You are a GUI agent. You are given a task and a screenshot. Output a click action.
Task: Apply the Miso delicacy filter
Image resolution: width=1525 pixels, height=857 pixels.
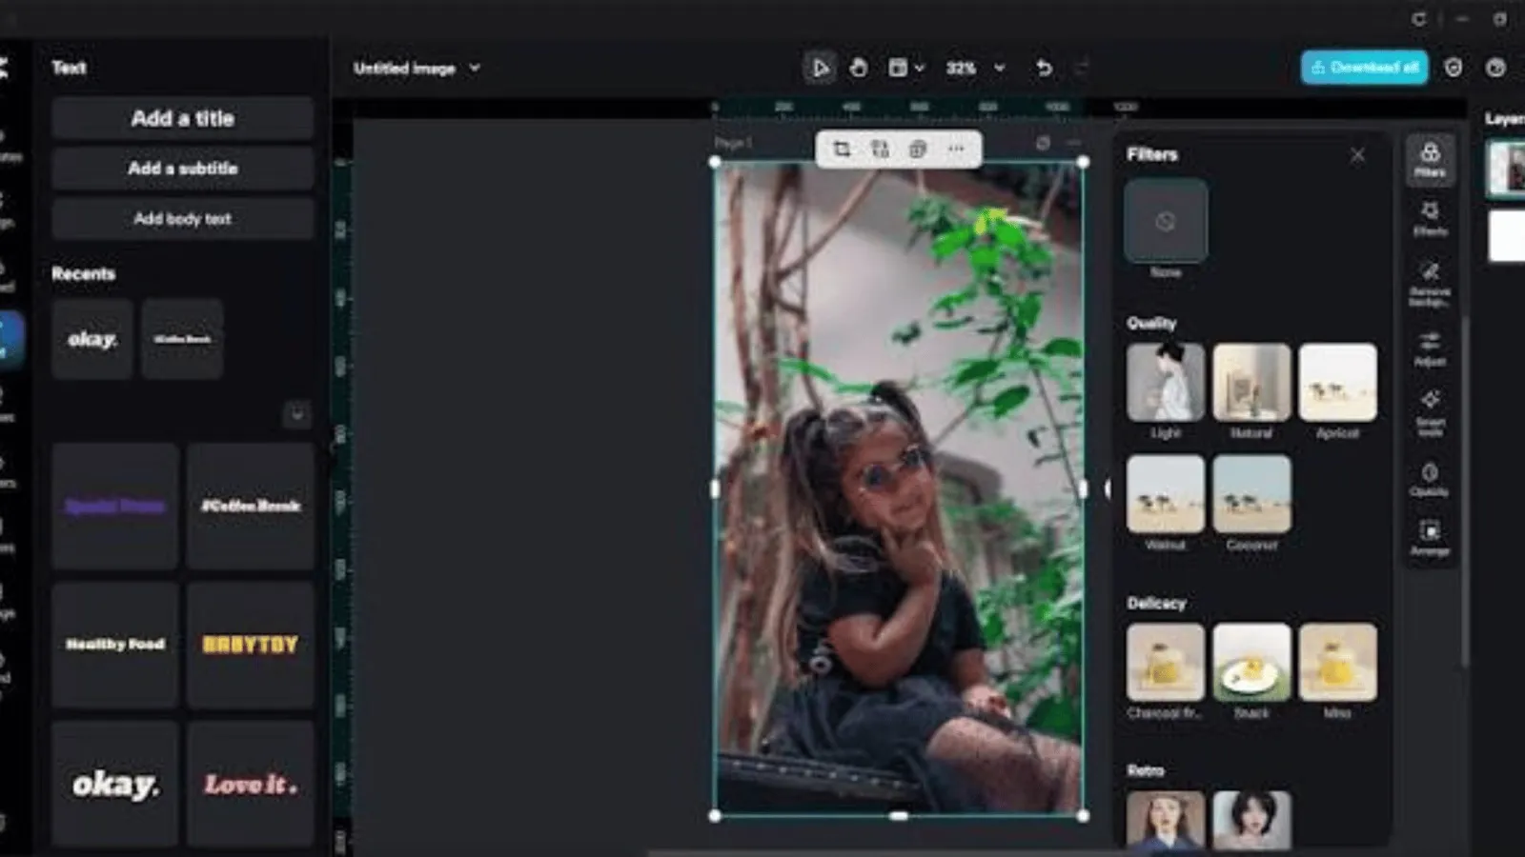click(1337, 663)
